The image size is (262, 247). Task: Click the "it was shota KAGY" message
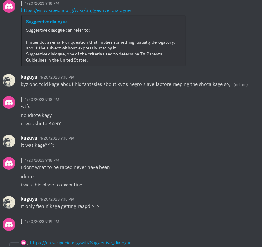click(41, 124)
